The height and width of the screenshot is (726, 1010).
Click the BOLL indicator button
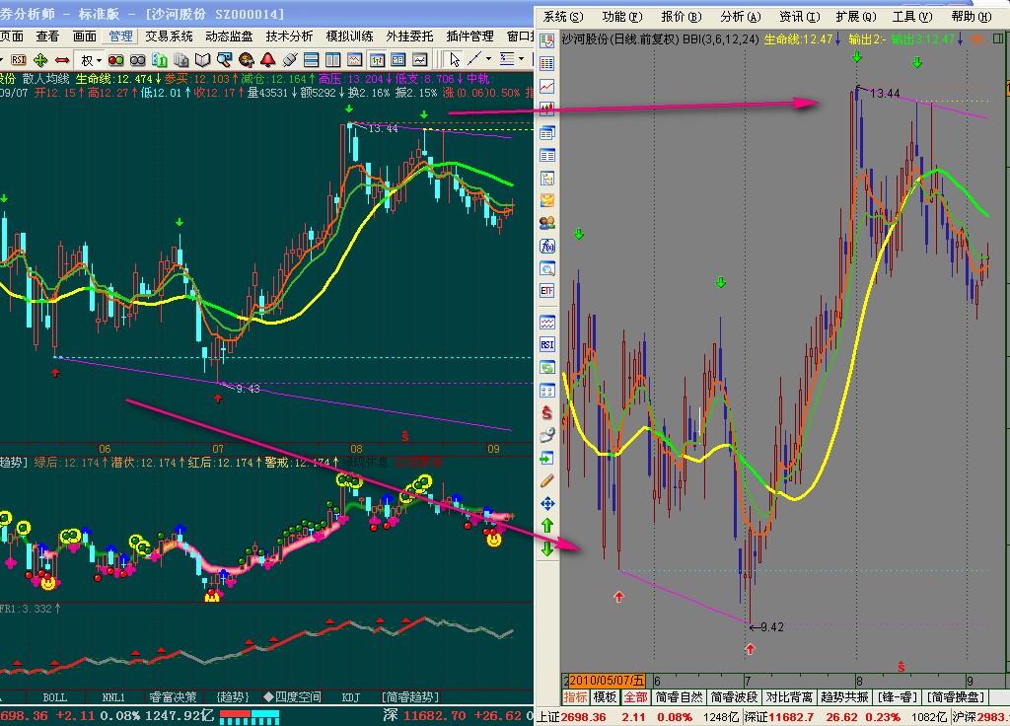pyautogui.click(x=55, y=696)
